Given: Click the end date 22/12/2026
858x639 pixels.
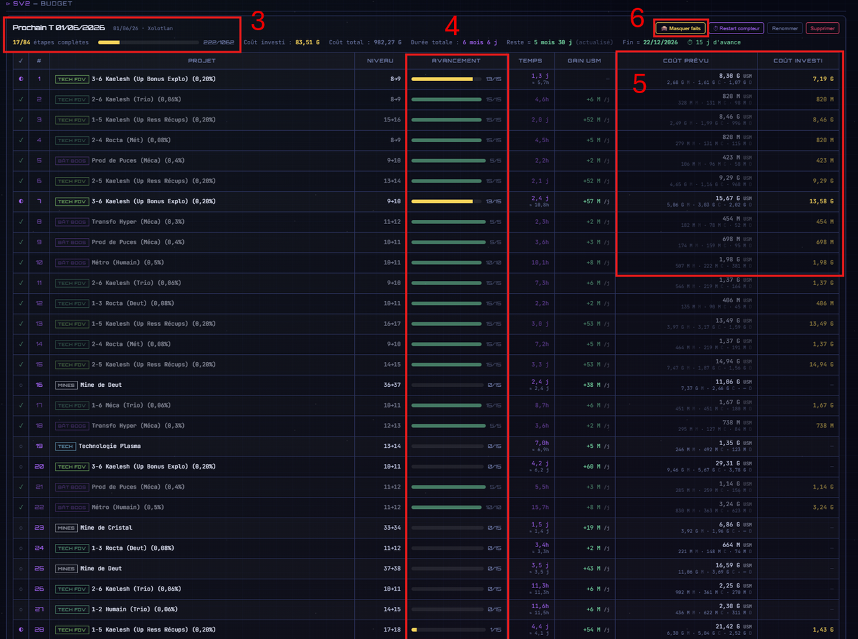Looking at the screenshot, I should [x=660, y=42].
